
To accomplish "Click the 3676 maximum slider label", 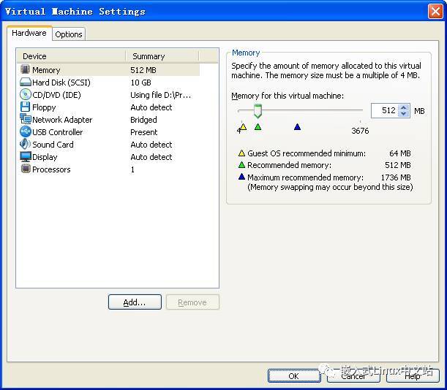I will (360, 131).
